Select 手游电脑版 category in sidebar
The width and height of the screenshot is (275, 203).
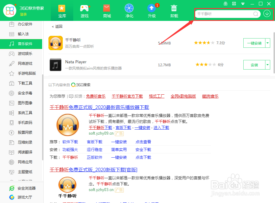click(21, 73)
